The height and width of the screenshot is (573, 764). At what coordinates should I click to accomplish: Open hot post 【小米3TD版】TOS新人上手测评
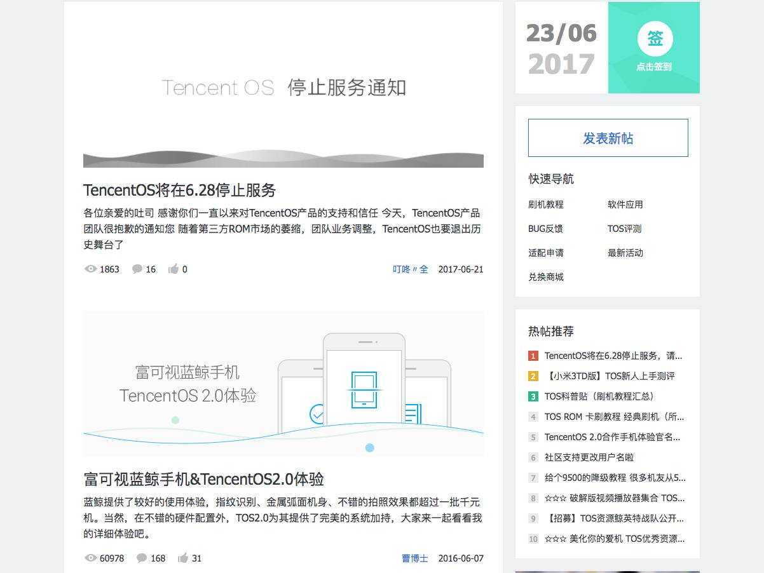click(610, 376)
